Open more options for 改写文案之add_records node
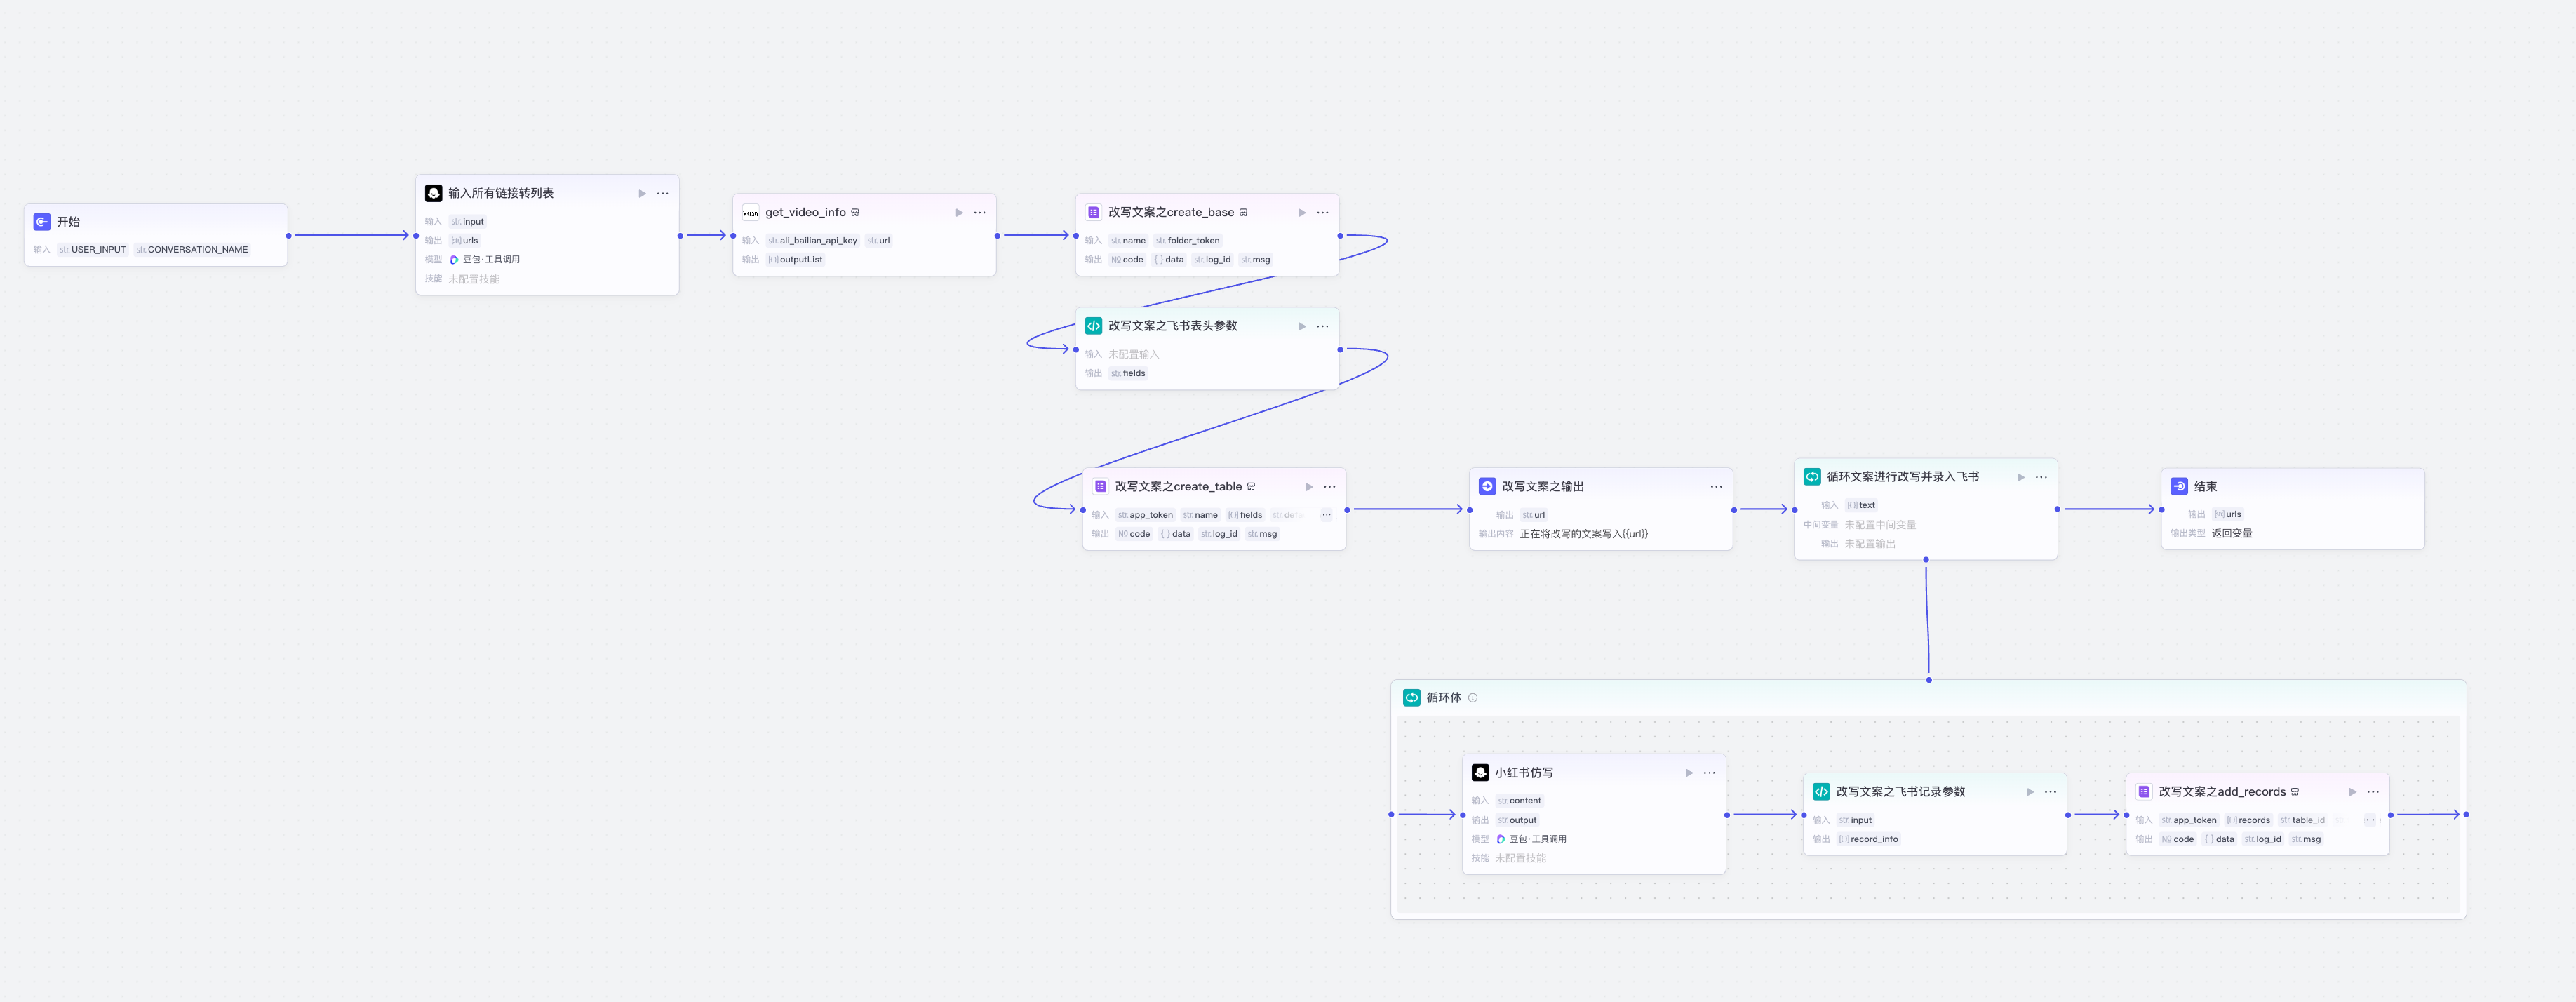This screenshot has height=1002, width=2576. tap(2373, 792)
